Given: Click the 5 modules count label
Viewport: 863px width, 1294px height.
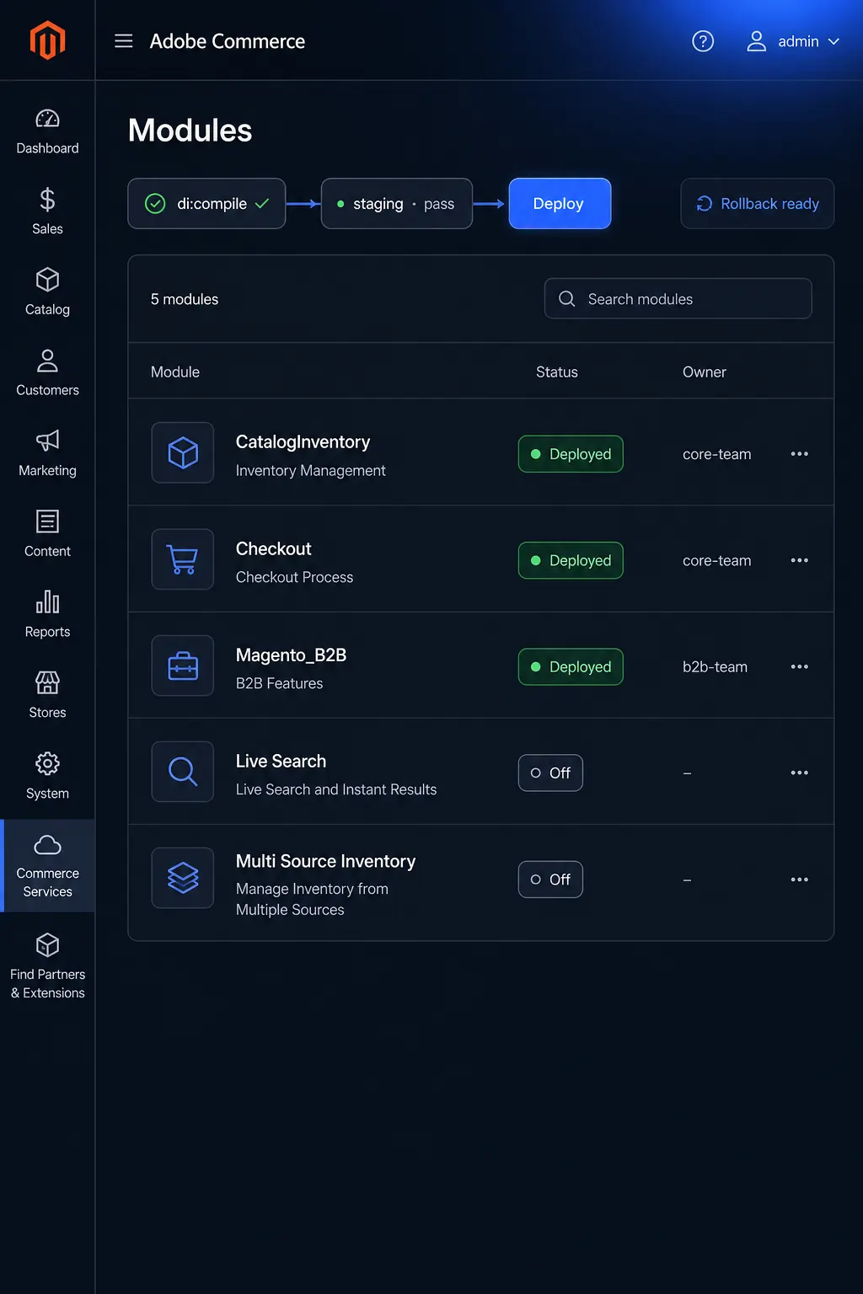Looking at the screenshot, I should tap(185, 299).
